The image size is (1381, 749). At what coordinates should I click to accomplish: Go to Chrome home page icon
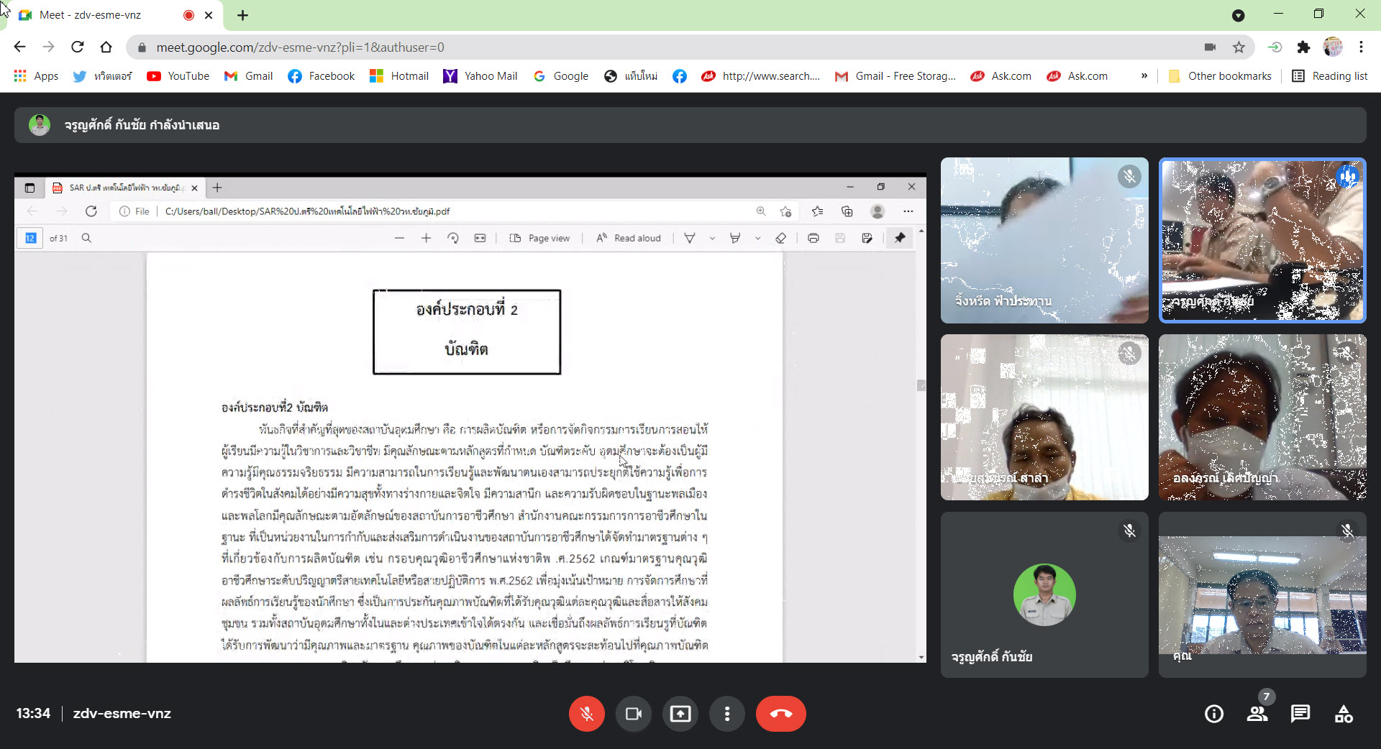click(x=106, y=47)
